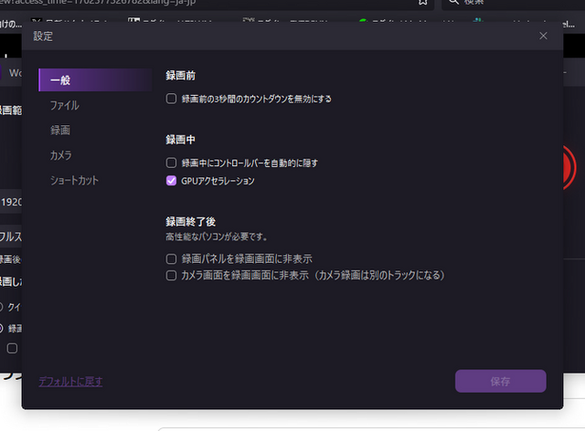
Task: Go to the ショートカット settings tab
Action: 74,181
